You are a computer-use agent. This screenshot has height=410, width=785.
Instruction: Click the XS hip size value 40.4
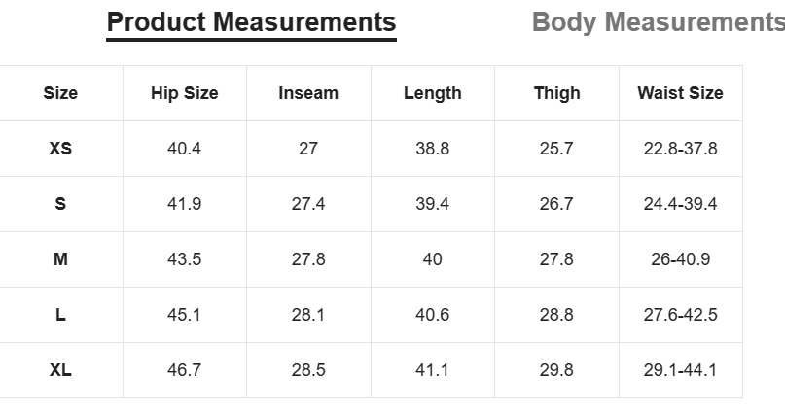point(184,149)
